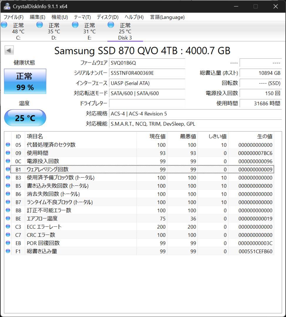Switch to the E: drive tab at 31 °C
The height and width of the screenshot is (317, 286).
[89, 31]
